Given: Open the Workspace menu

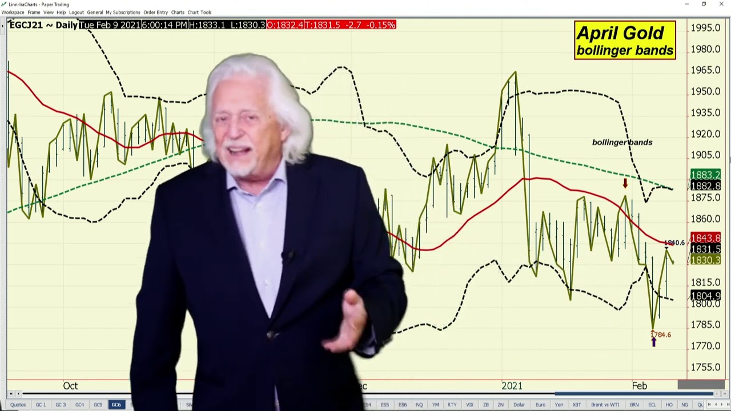Looking at the screenshot, I should point(13,12).
